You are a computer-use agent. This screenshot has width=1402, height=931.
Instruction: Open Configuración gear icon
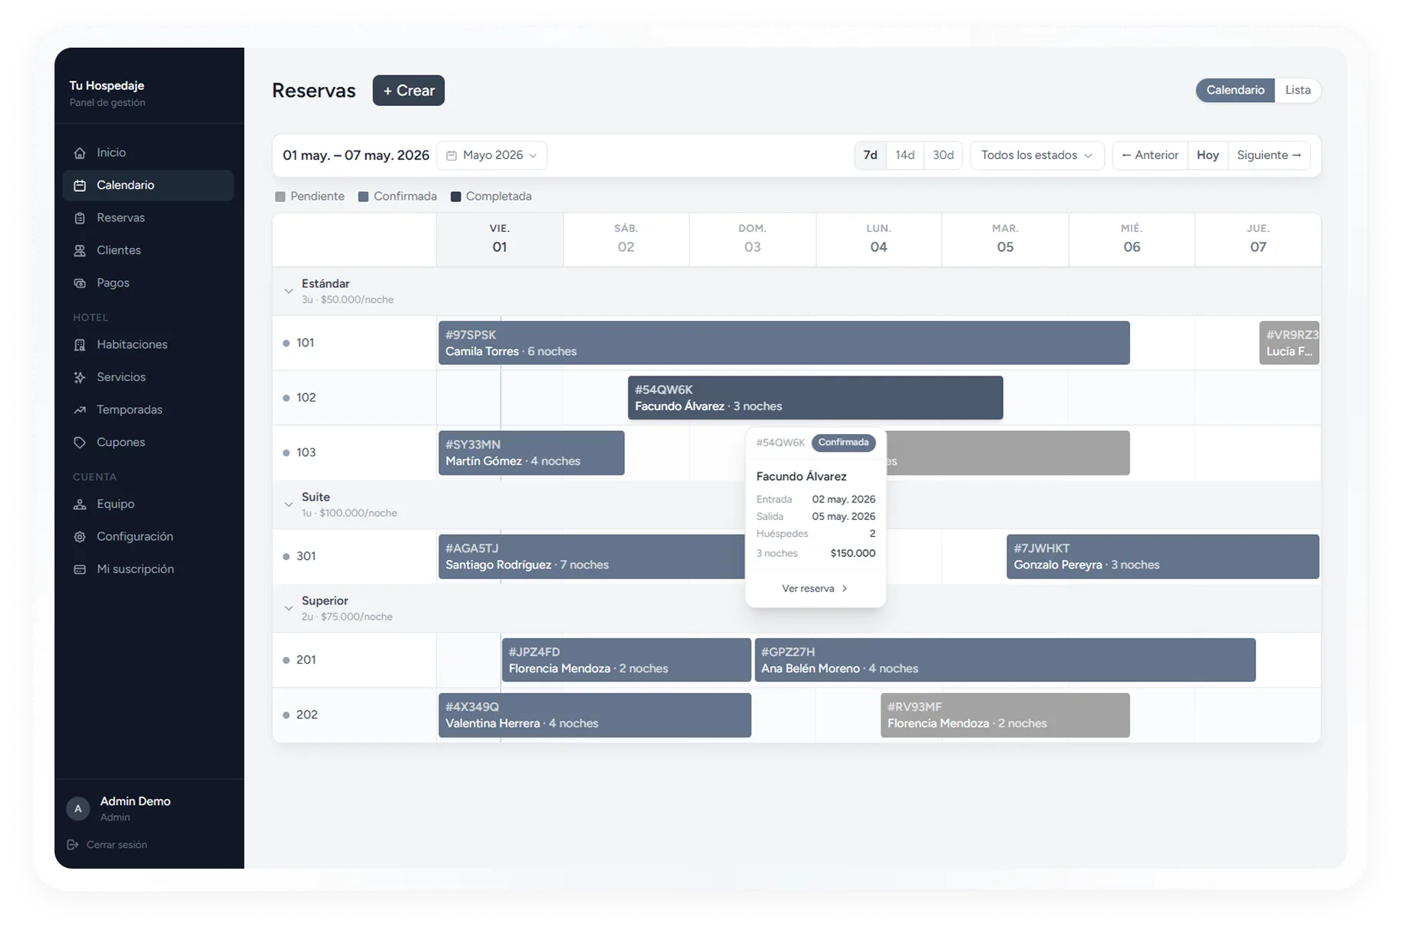(80, 537)
